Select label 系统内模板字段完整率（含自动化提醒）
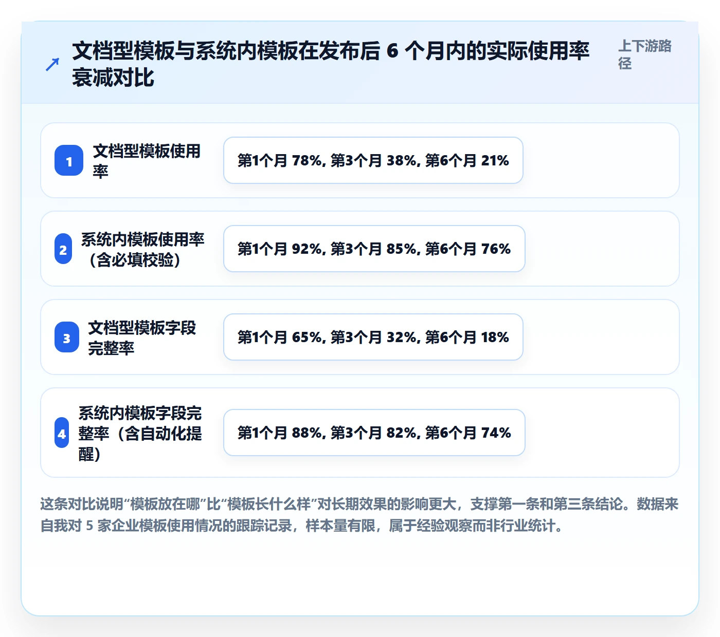Image resolution: width=720 pixels, height=637 pixels. coord(140,433)
